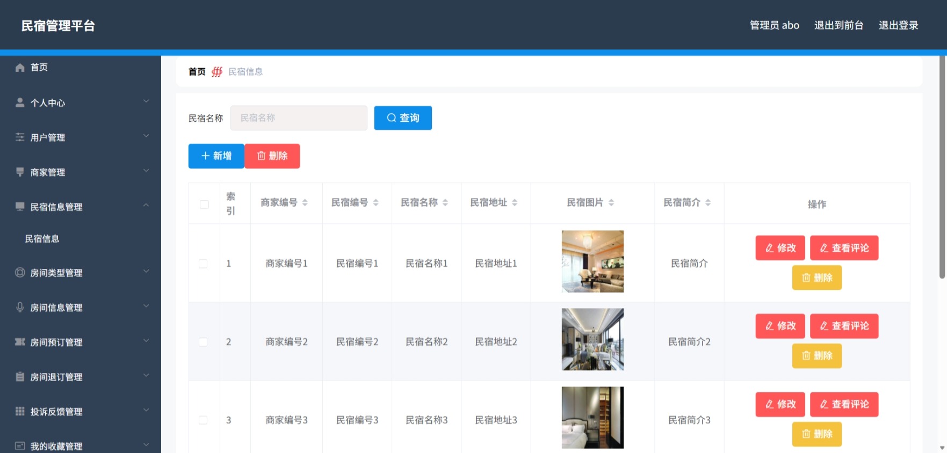Screen dimensions: 947x453
Task: Open the room photo thumbnail in row 2
Action: [x=592, y=339]
